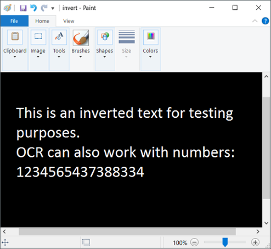Open the Clipboard paste icon
The width and height of the screenshot is (271, 249).
click(x=15, y=37)
